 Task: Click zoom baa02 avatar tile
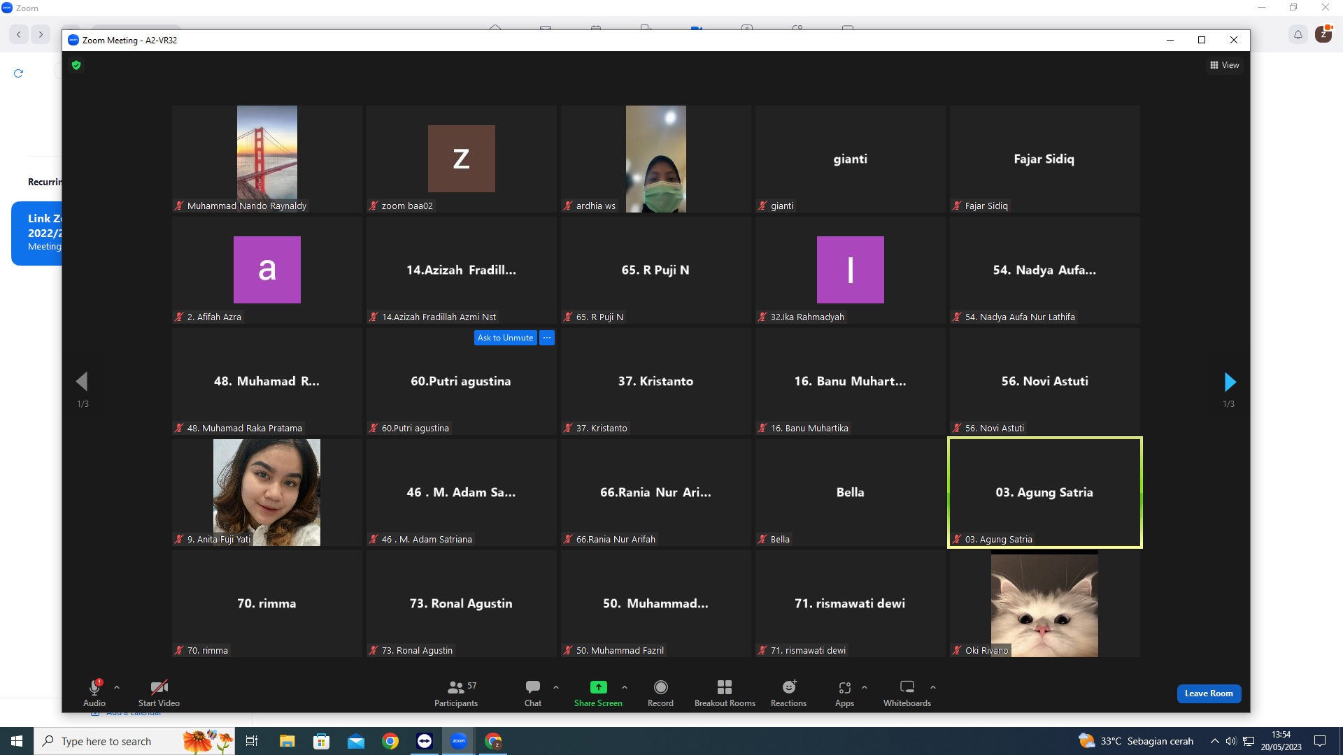[462, 159]
